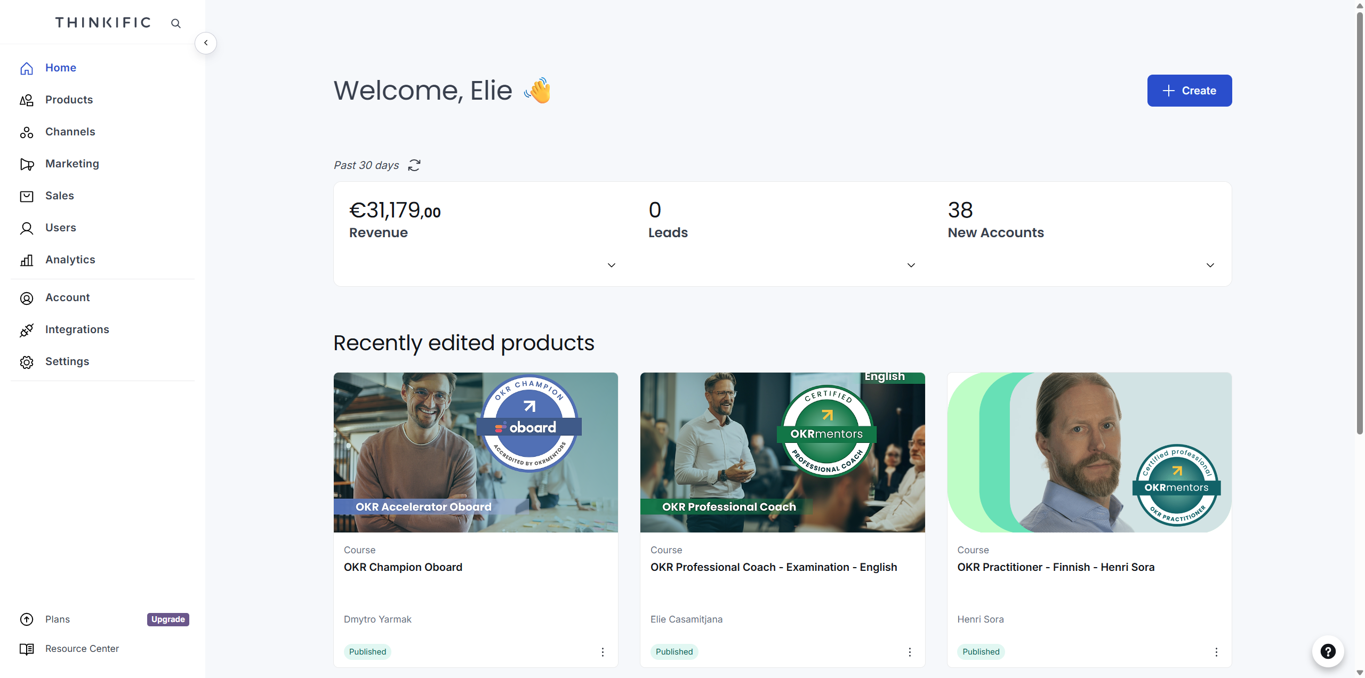The image size is (1365, 678).
Task: Switch to the Home section
Action: (60, 68)
